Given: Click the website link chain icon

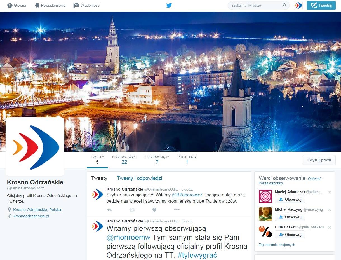Looking at the screenshot, I should click(9, 216).
